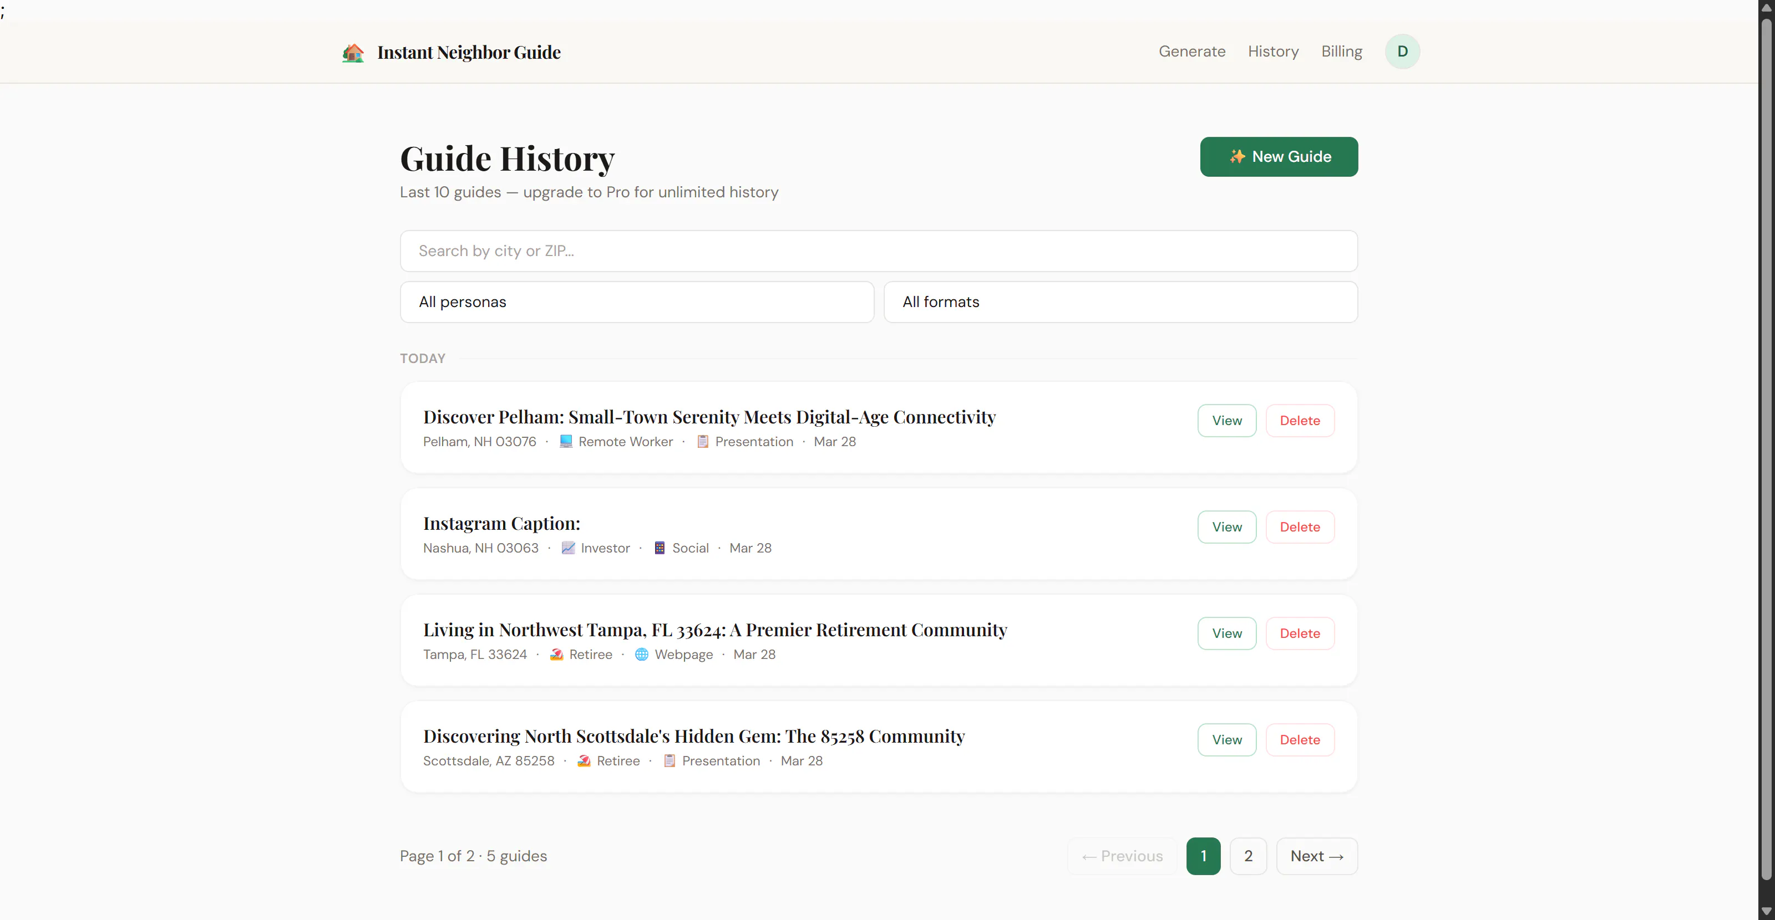Click the vertical scrollbar thumb
1775x920 pixels.
click(1766, 448)
